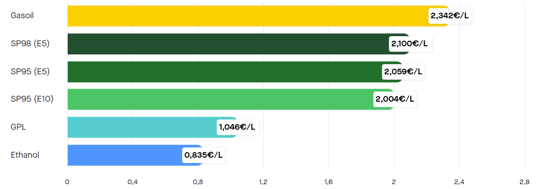The height and width of the screenshot is (189, 539).
Task: Click the dark green SP98 (E5) bar
Action: click(x=226, y=44)
